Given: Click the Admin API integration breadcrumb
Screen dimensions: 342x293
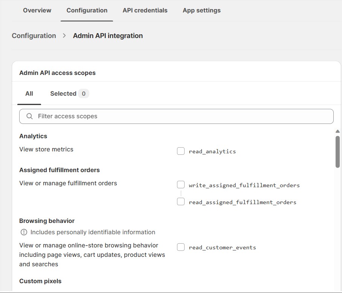Looking at the screenshot, I should pyautogui.click(x=108, y=35).
